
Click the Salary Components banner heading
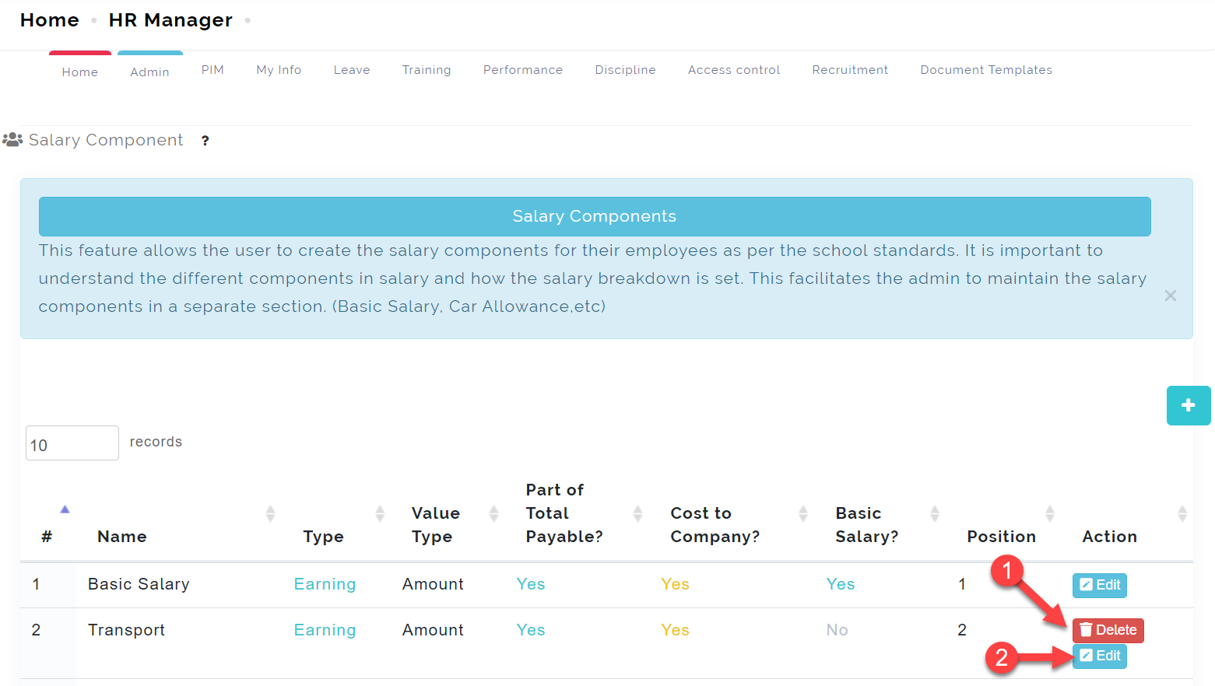(x=595, y=216)
